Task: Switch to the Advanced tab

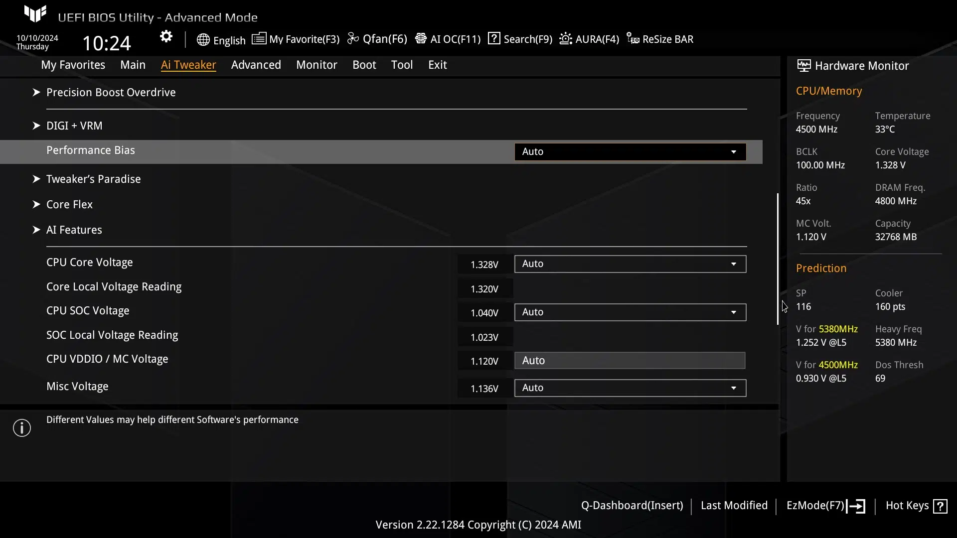Action: [256, 65]
